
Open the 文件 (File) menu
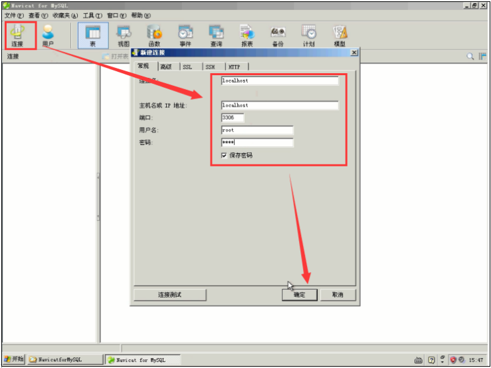(x=13, y=15)
